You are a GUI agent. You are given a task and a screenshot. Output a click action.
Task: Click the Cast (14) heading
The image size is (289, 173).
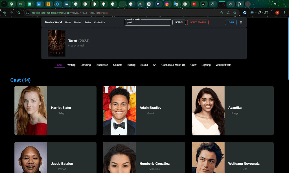coord(20,80)
